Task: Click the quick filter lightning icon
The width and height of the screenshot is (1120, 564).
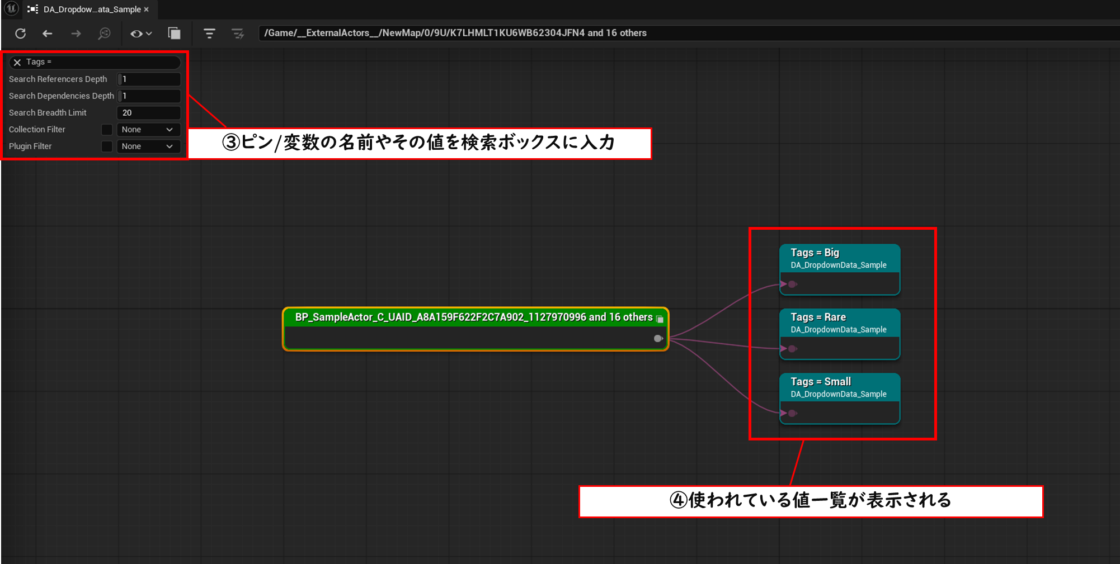Action: tap(238, 34)
